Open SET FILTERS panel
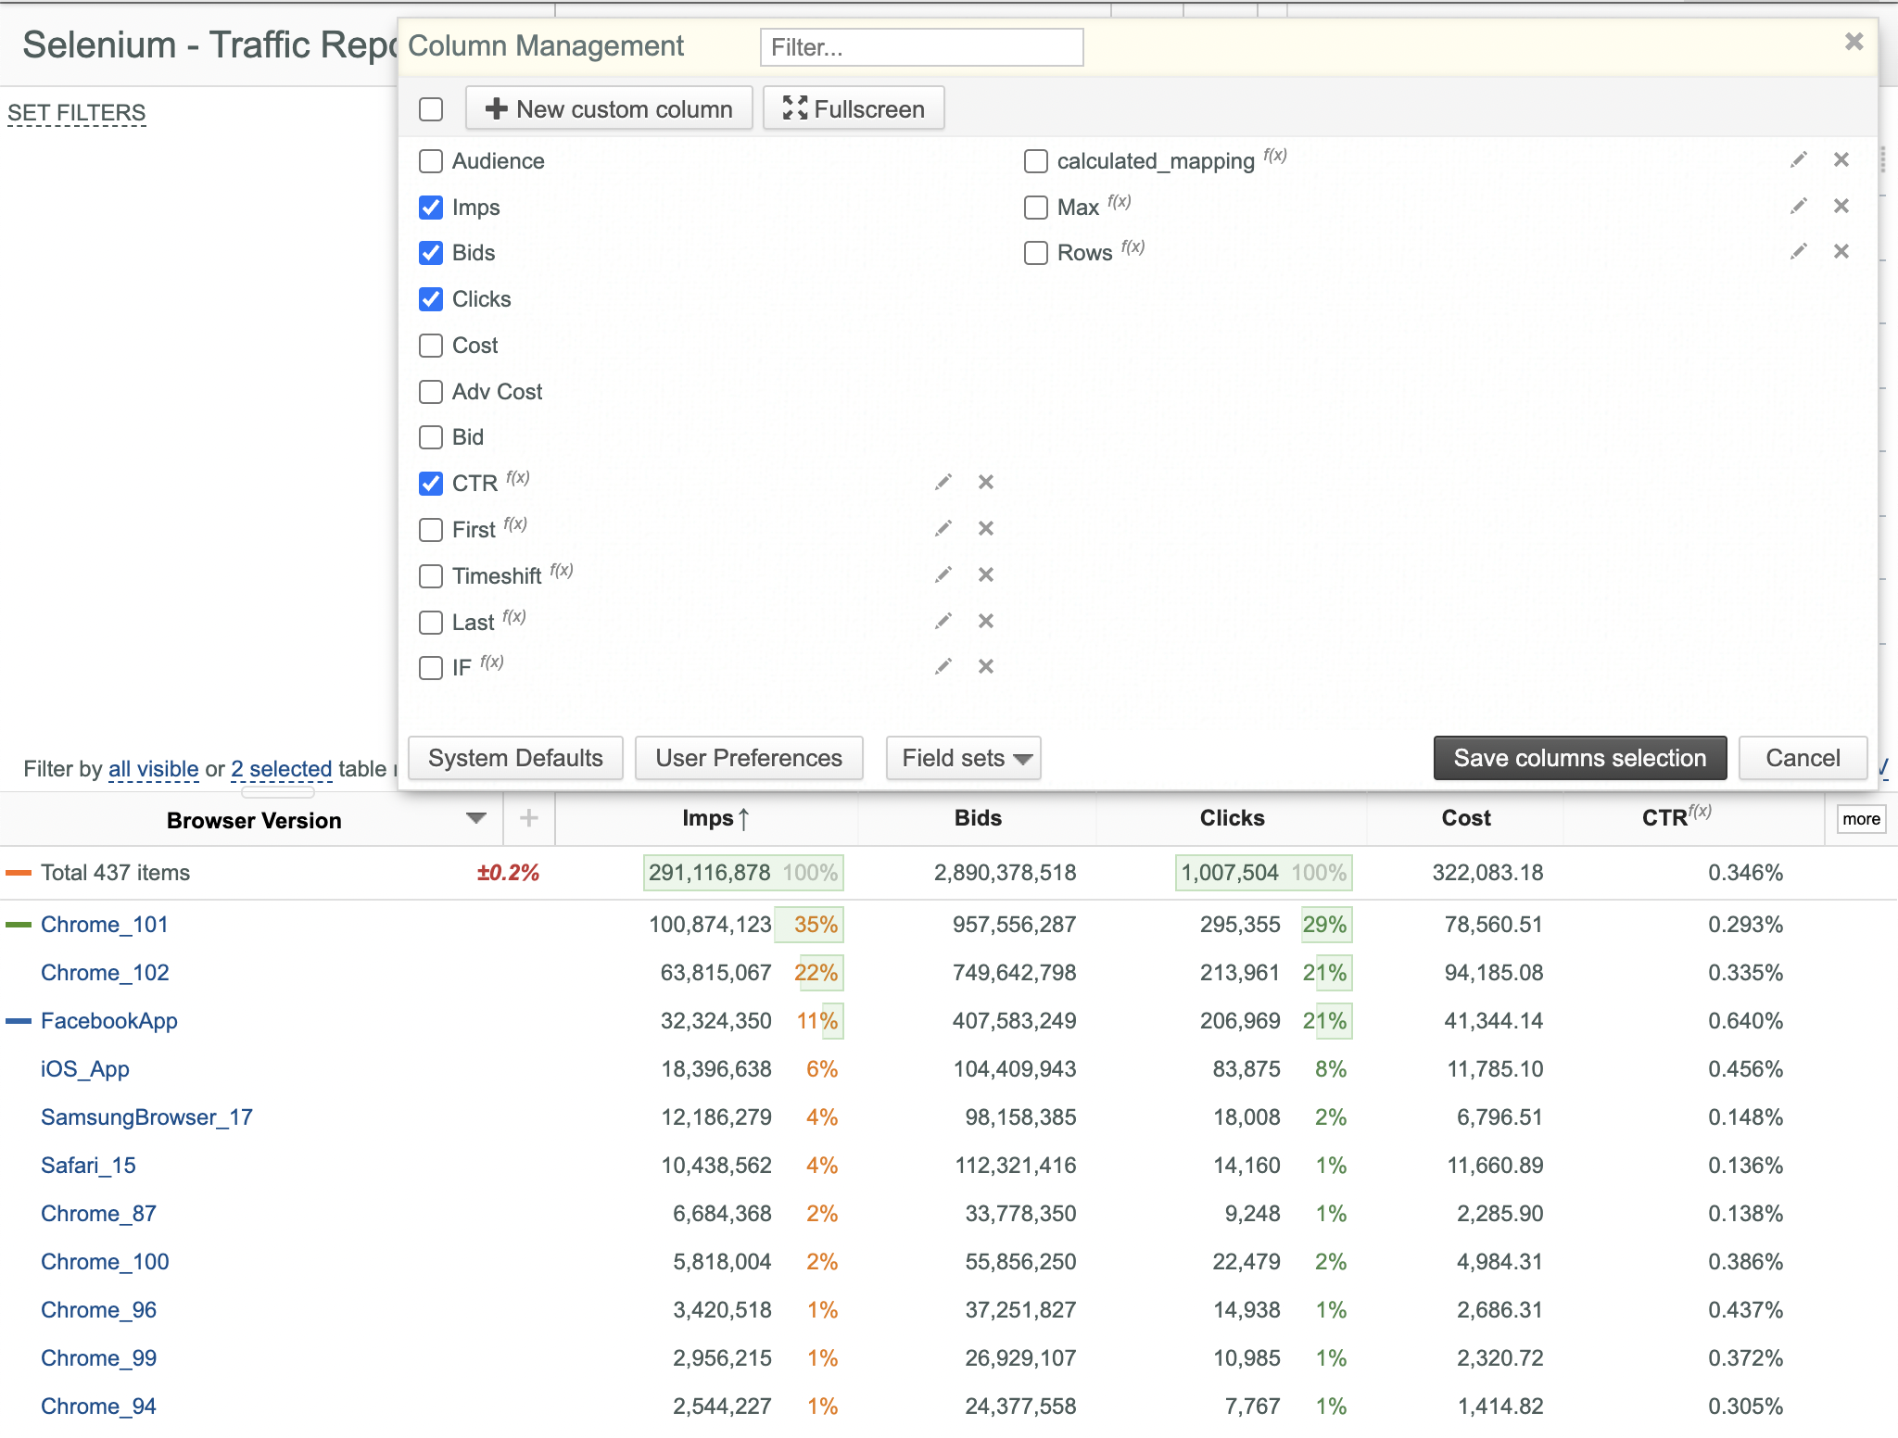The width and height of the screenshot is (1898, 1438). pyautogui.click(x=77, y=113)
